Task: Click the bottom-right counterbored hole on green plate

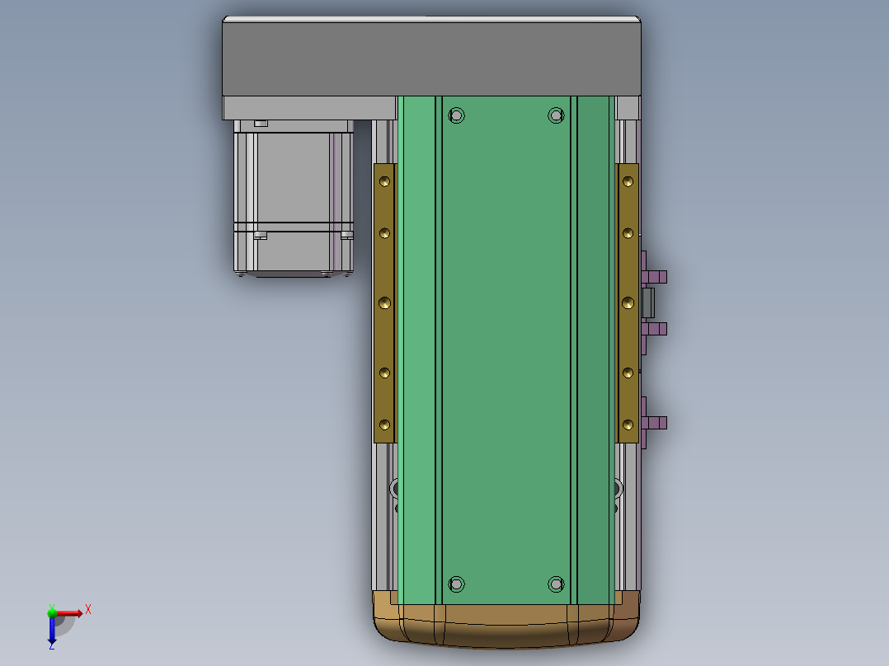Action: pos(556,584)
